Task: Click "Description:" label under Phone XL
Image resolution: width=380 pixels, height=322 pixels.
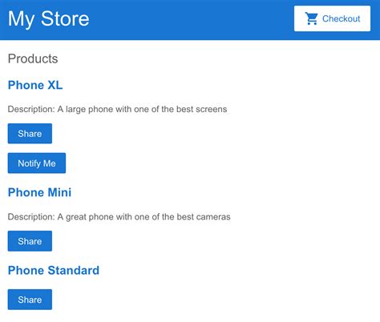Action: pyautogui.click(x=31, y=109)
